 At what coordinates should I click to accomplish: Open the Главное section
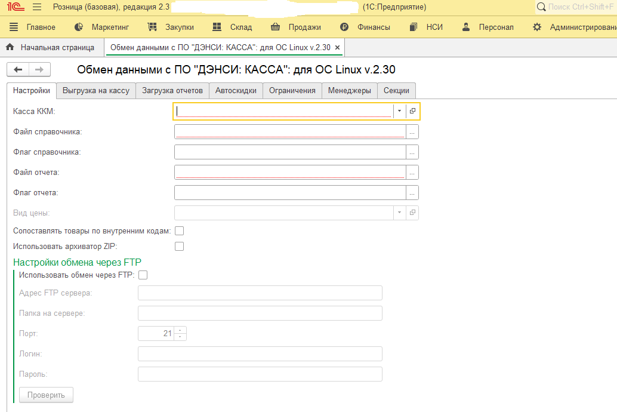click(x=41, y=27)
